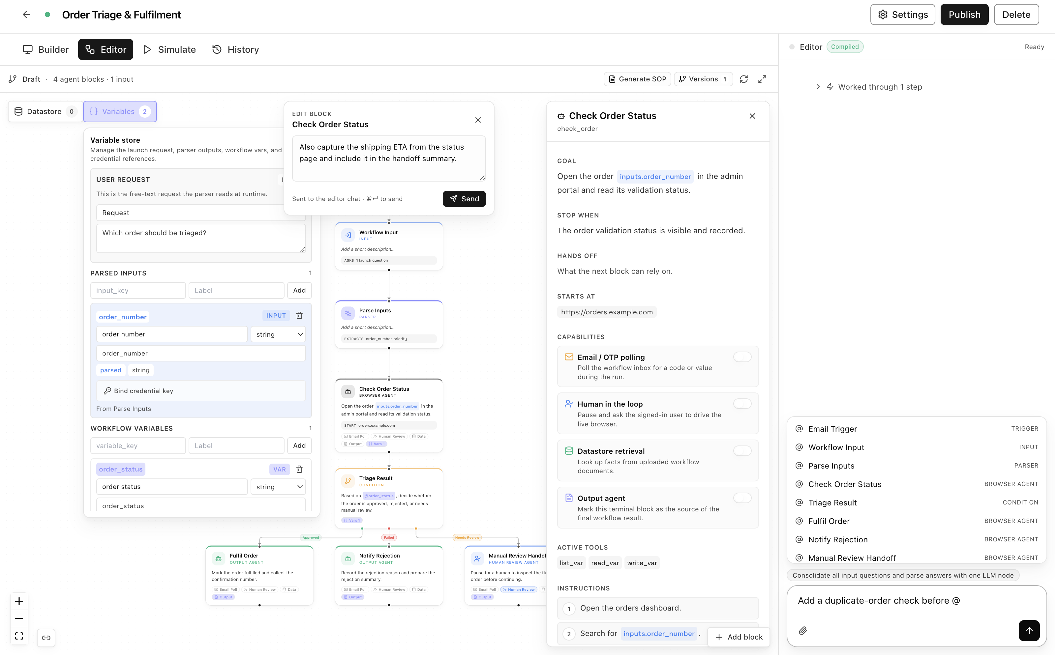1059x659 pixels.
Task: Select the Editor tab
Action: (x=106, y=49)
